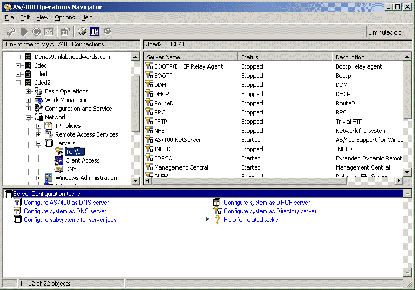Click the Jdec system icon
The width and height of the screenshot is (415, 290).
click(x=28, y=65)
